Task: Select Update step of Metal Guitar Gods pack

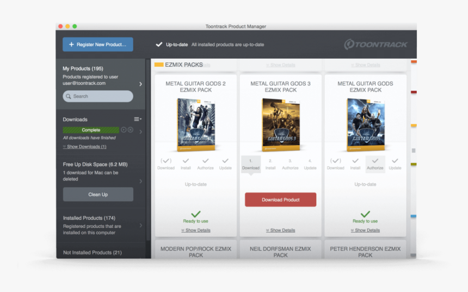Action: click(x=395, y=164)
